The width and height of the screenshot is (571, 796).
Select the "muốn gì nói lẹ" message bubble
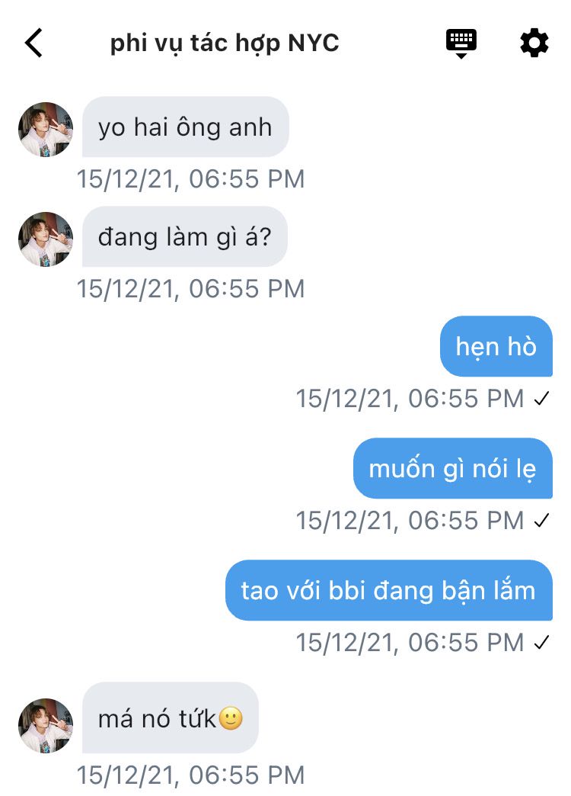coord(453,468)
